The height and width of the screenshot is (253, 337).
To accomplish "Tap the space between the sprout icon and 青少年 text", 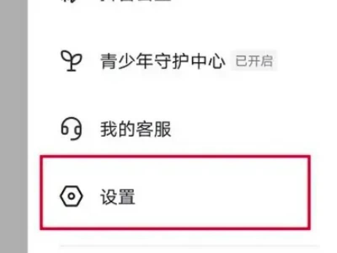I will (91, 61).
